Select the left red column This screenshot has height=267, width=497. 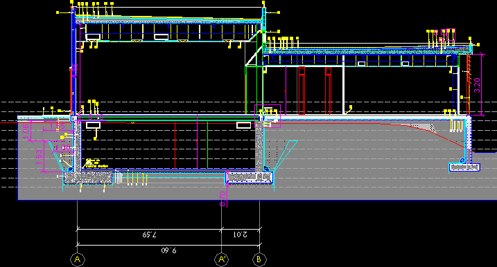pos(302,91)
